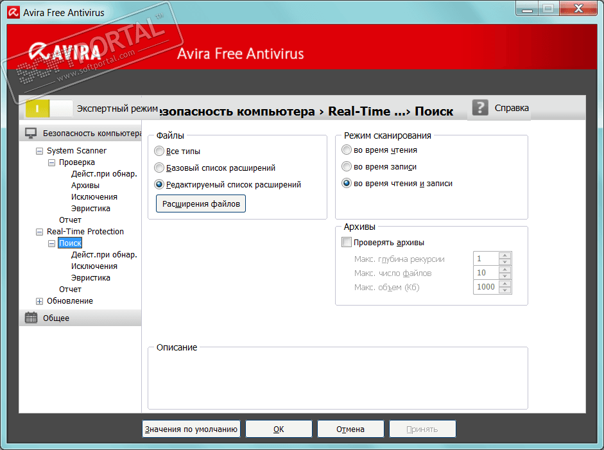Select Отчет under System Scanner
The image size is (604, 450).
click(x=70, y=220)
